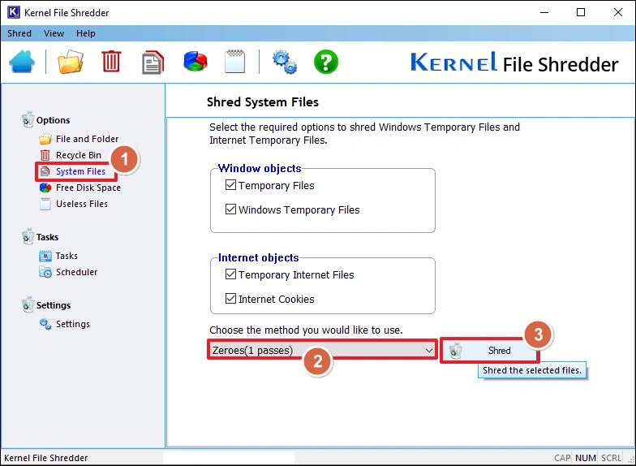Open the View menu

point(54,33)
